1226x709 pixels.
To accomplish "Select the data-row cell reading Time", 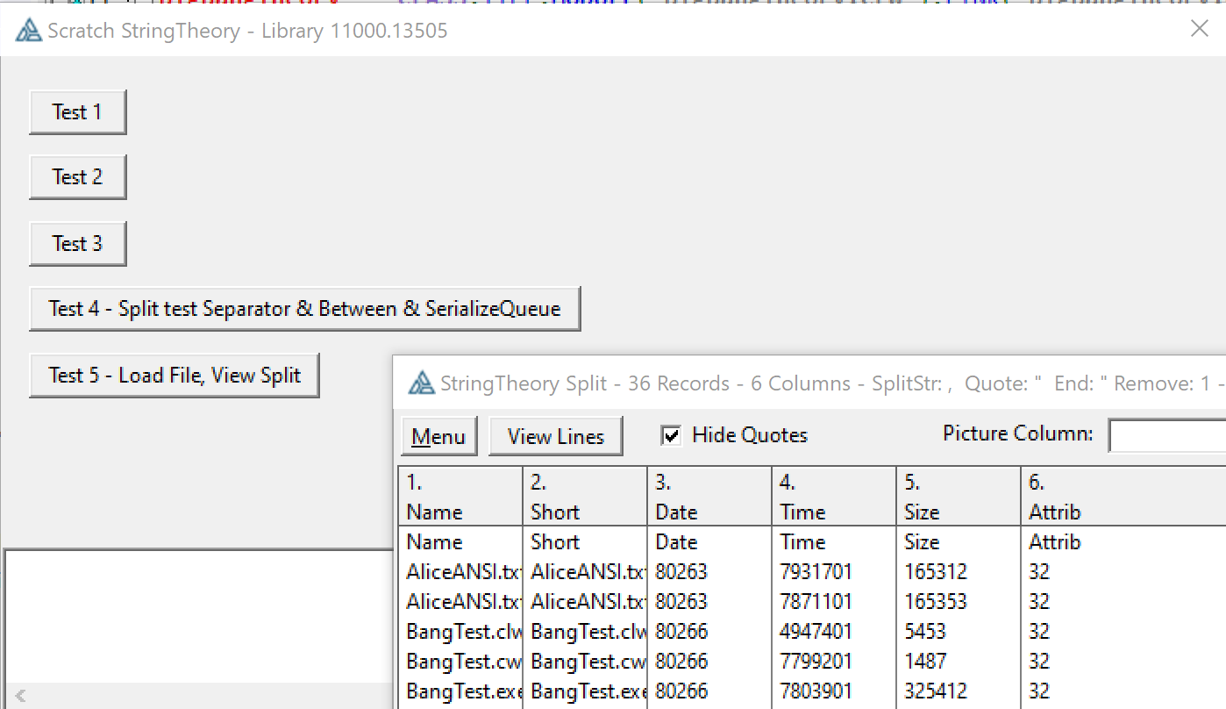I will tap(835, 542).
